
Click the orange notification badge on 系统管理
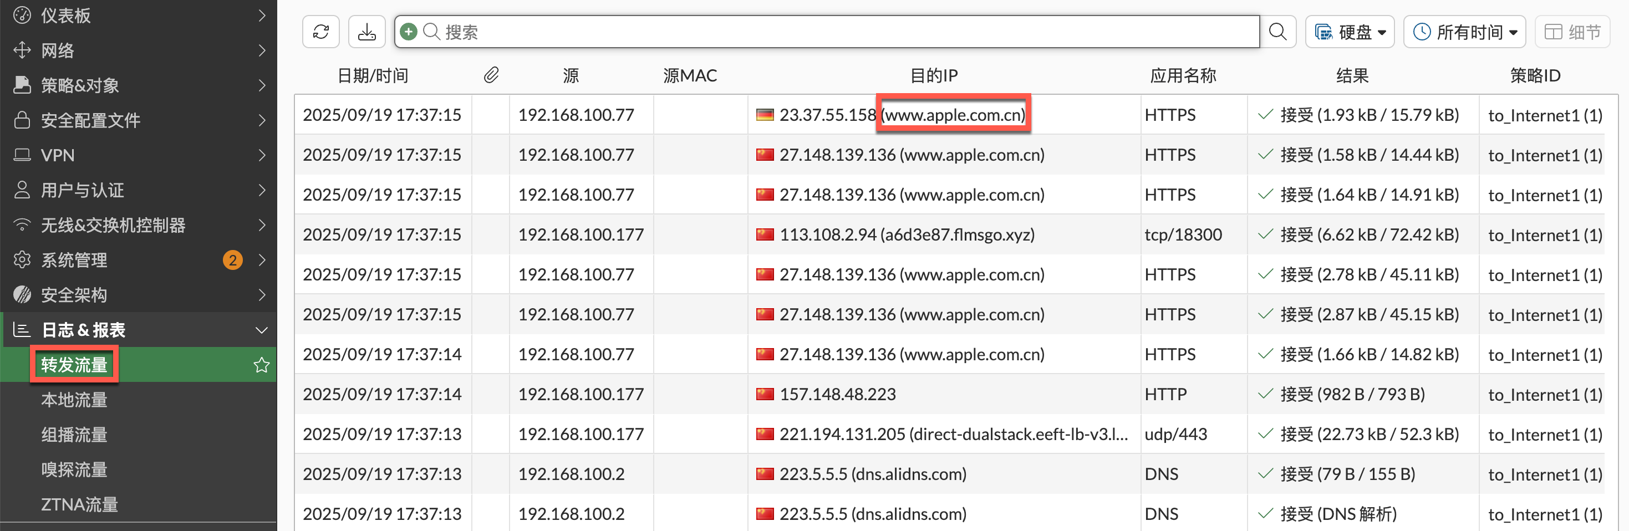tap(232, 260)
